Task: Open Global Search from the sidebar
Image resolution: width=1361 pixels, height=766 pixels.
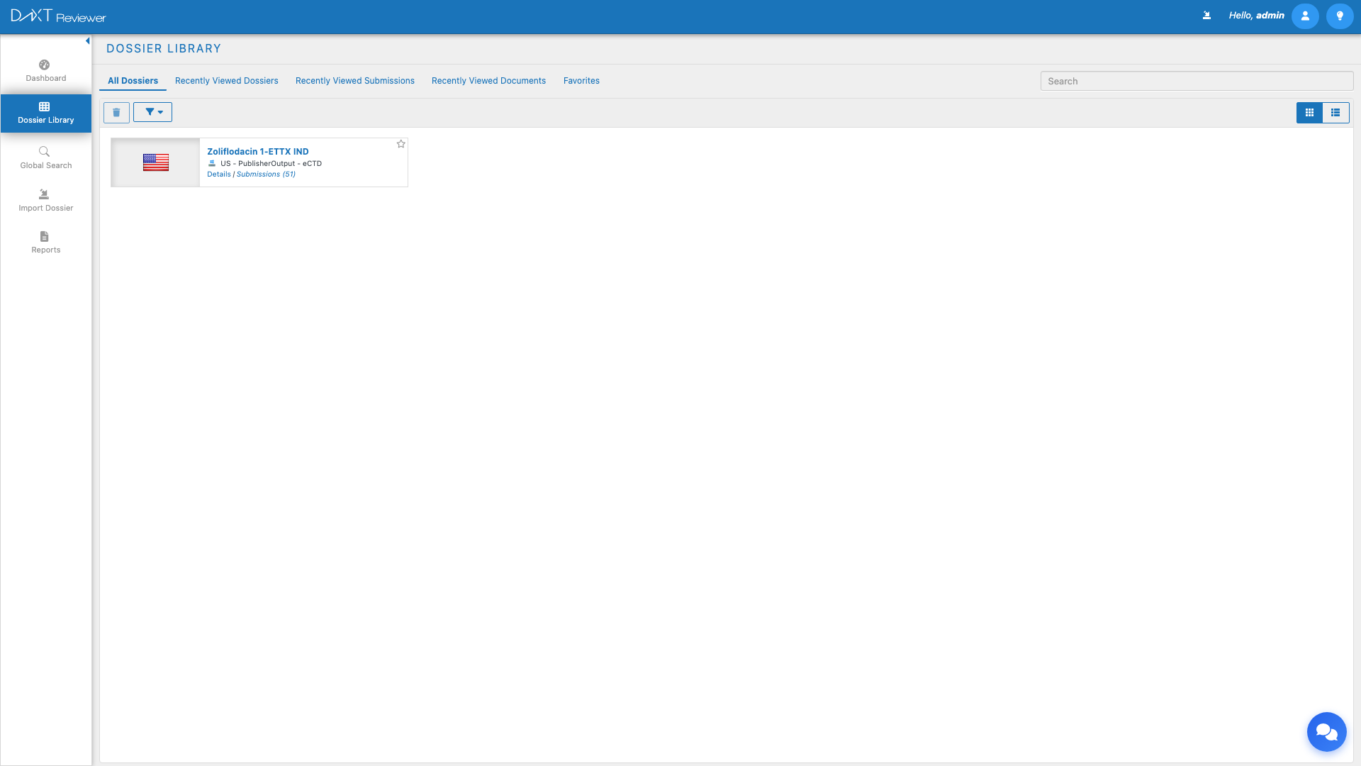Action: pos(45,157)
